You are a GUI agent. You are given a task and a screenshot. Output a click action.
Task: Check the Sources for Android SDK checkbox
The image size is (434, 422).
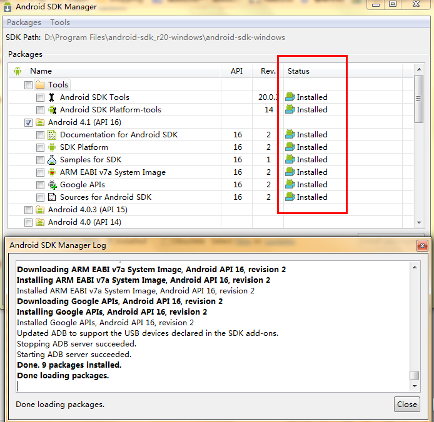tap(40, 197)
